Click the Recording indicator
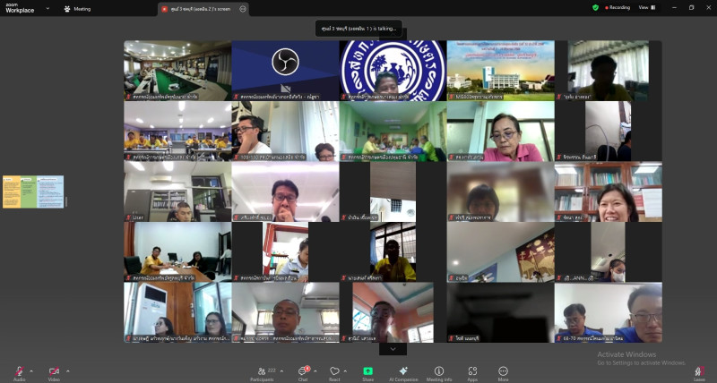The height and width of the screenshot is (383, 717). coord(618,8)
